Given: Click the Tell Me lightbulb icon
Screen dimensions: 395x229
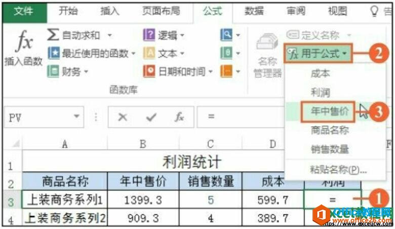Looking at the screenshot, I should click(374, 11).
